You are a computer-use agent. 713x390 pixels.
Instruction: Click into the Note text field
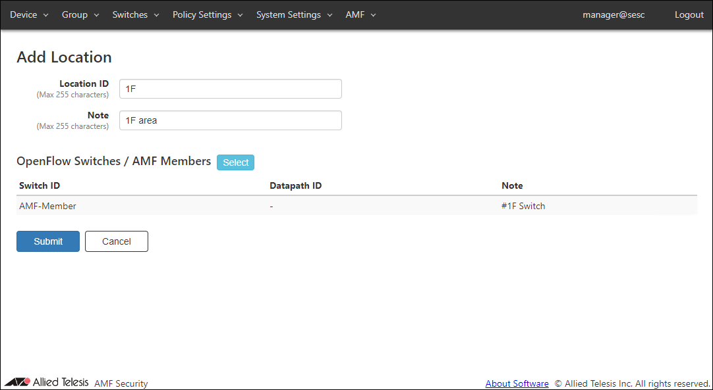click(x=230, y=120)
